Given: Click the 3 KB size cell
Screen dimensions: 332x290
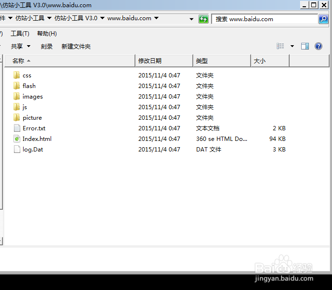Looking at the screenshot, I should pos(279,150).
